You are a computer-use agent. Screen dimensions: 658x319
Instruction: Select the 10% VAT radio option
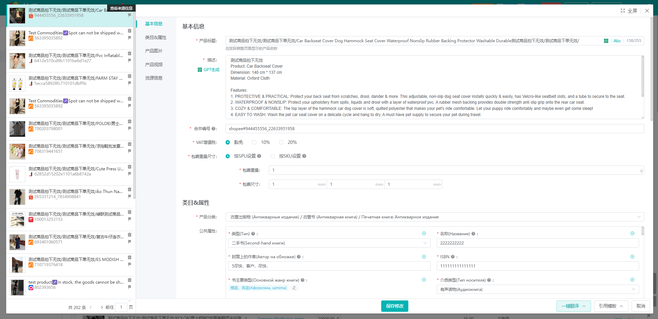click(254, 143)
